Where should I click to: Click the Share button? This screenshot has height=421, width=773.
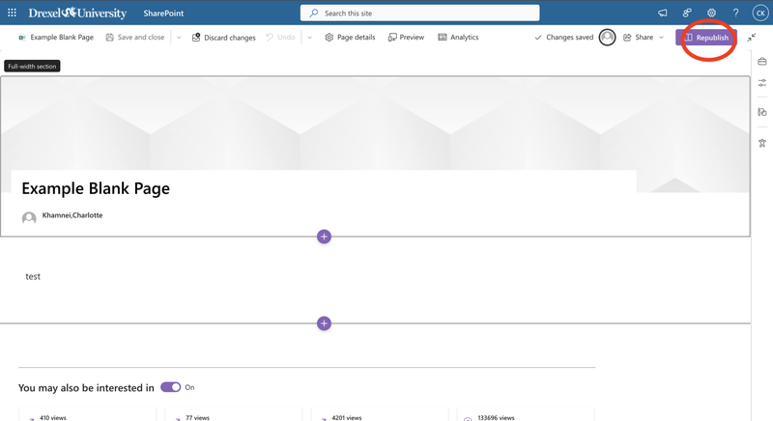click(x=639, y=38)
